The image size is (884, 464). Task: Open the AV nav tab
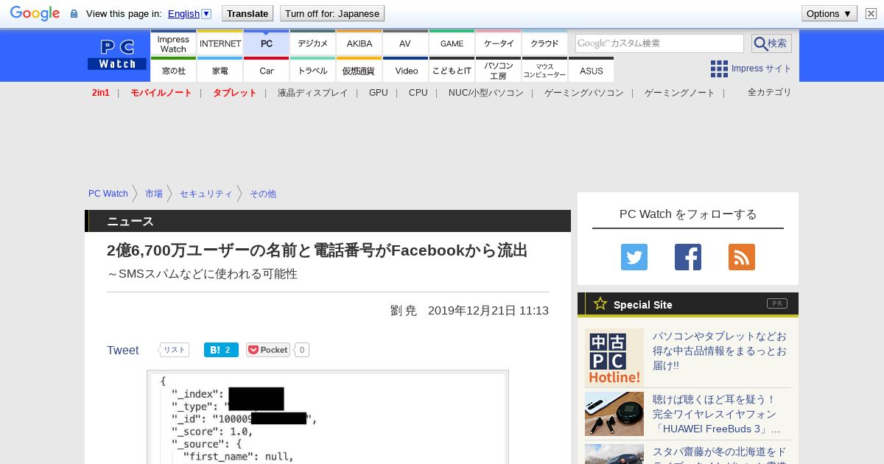pos(406,43)
